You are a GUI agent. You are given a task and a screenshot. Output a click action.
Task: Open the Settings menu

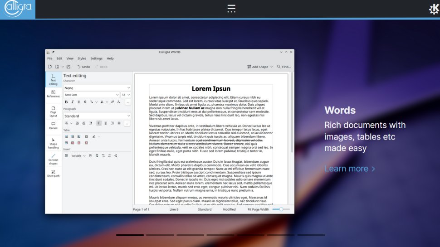coord(96,58)
